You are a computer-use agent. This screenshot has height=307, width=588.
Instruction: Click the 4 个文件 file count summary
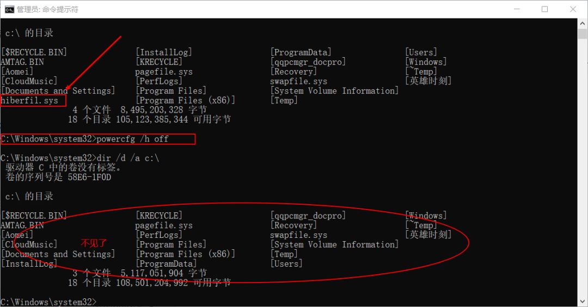[x=91, y=110]
